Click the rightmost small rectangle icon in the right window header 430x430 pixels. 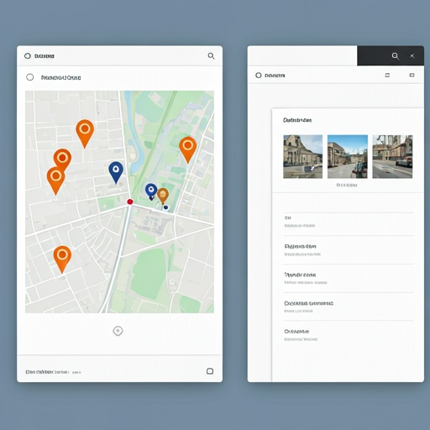pyautogui.click(x=412, y=75)
